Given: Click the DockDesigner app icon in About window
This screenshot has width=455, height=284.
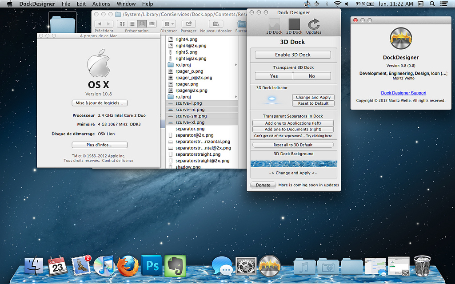Looking at the screenshot, I should pos(401,39).
